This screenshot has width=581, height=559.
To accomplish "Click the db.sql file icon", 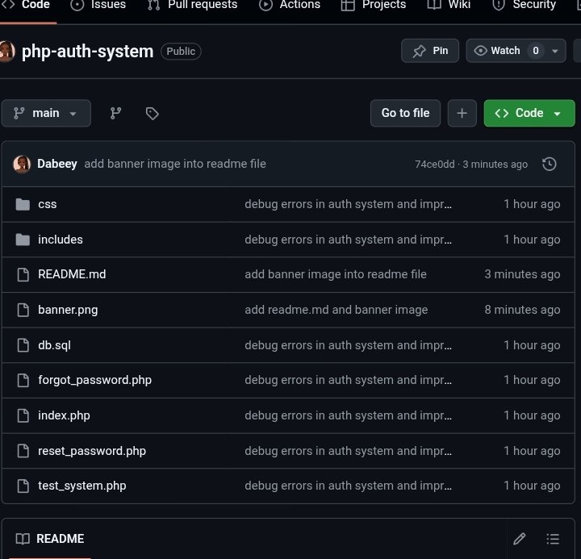I will tap(23, 345).
